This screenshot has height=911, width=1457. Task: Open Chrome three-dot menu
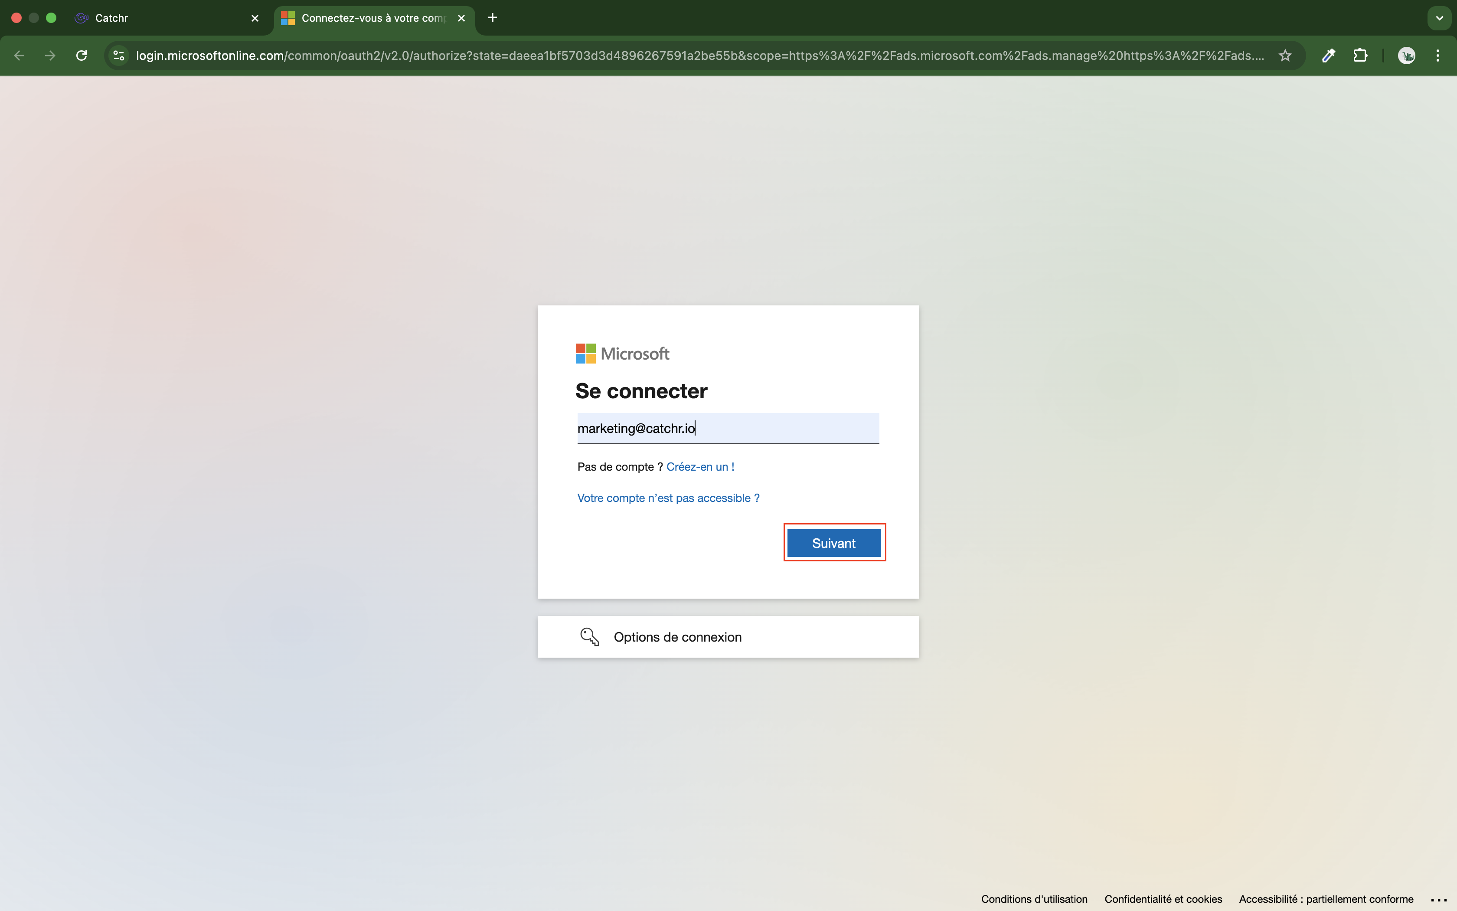tap(1438, 56)
